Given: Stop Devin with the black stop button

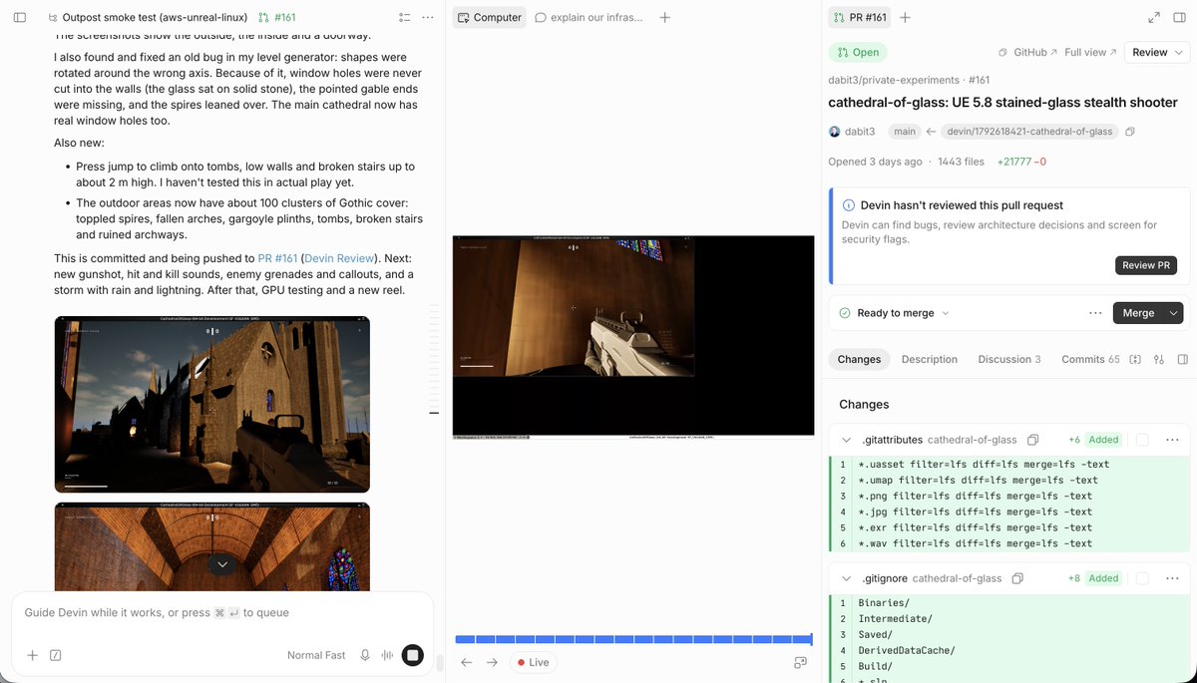Looking at the screenshot, I should point(413,655).
